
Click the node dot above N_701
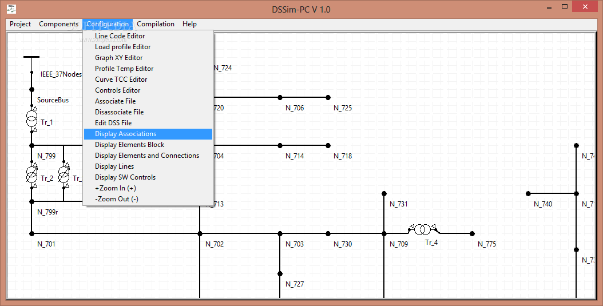[x=31, y=233]
